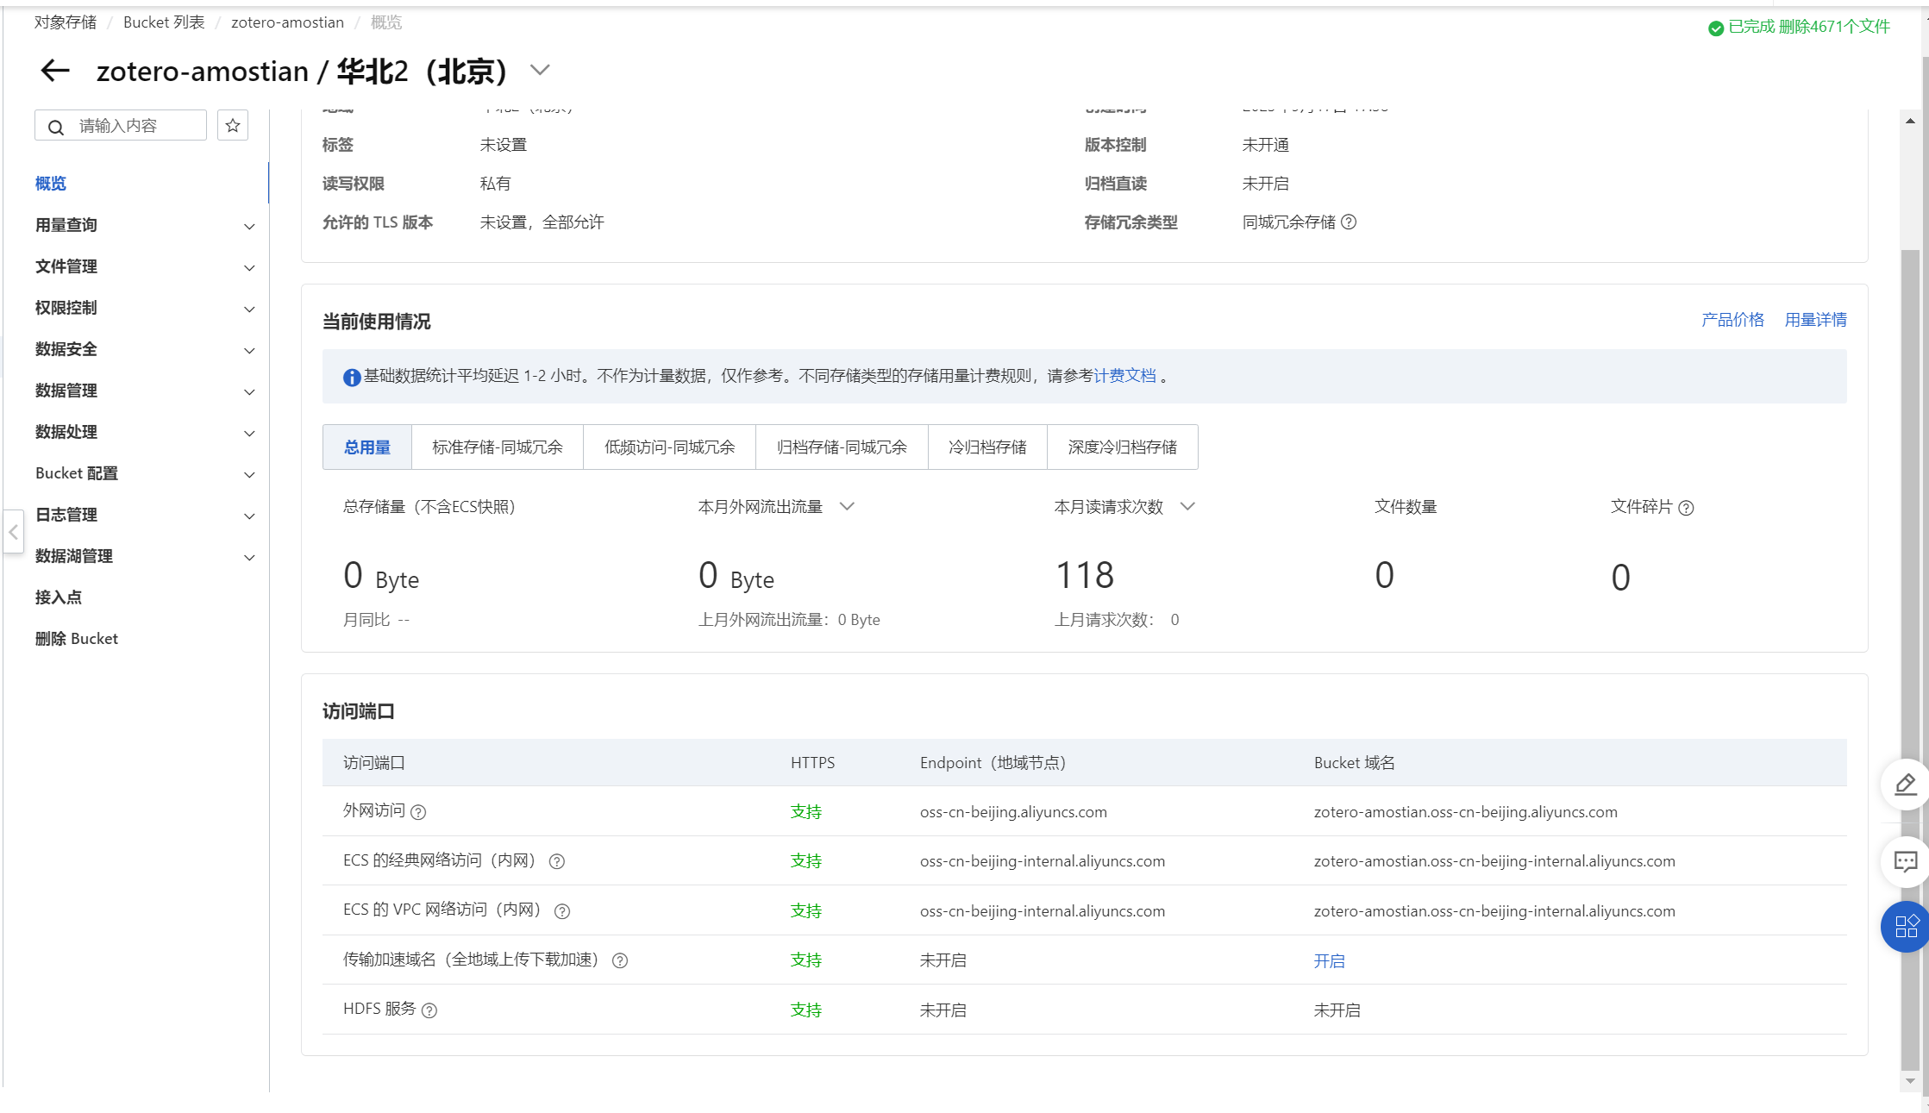Viewport: 1929px width, 1113px height.
Task: Click bucket domain zotero-amostian.oss-cn-beijing.aliyuncs.com
Action: (1465, 812)
